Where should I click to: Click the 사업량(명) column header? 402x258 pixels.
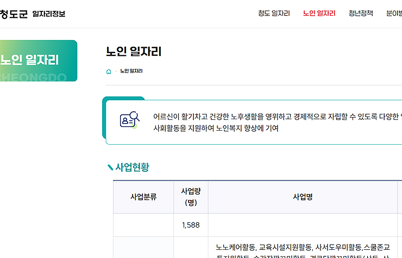[x=191, y=197]
